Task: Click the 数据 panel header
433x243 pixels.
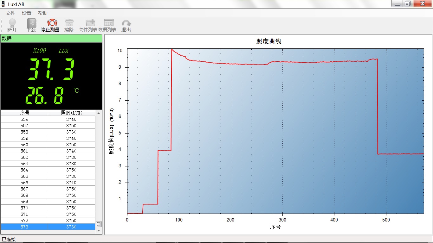Action: pyautogui.click(x=51, y=38)
